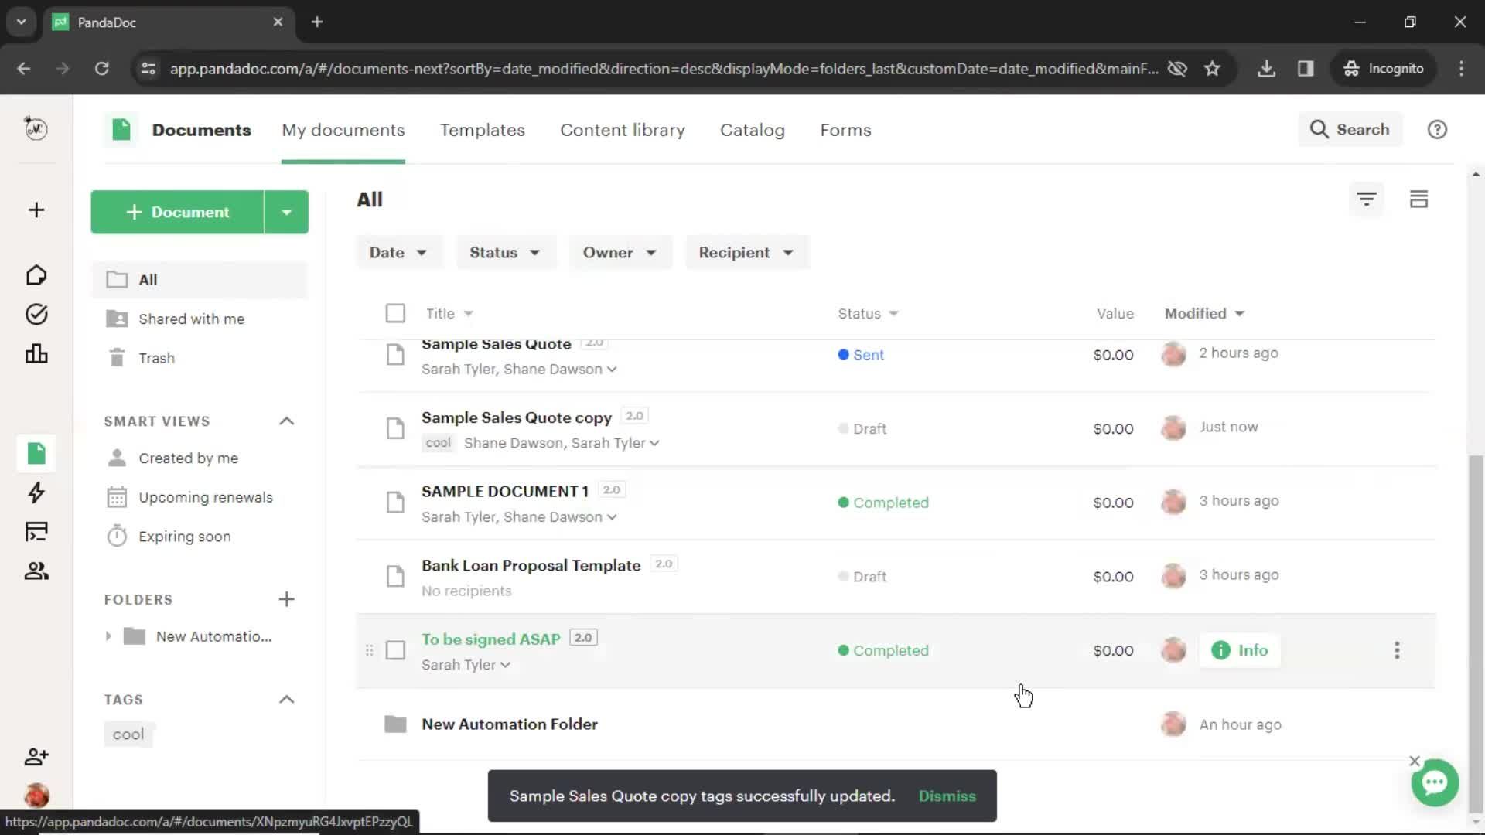1485x835 pixels.
Task: Open the Contacts people icon
Action: coord(36,571)
